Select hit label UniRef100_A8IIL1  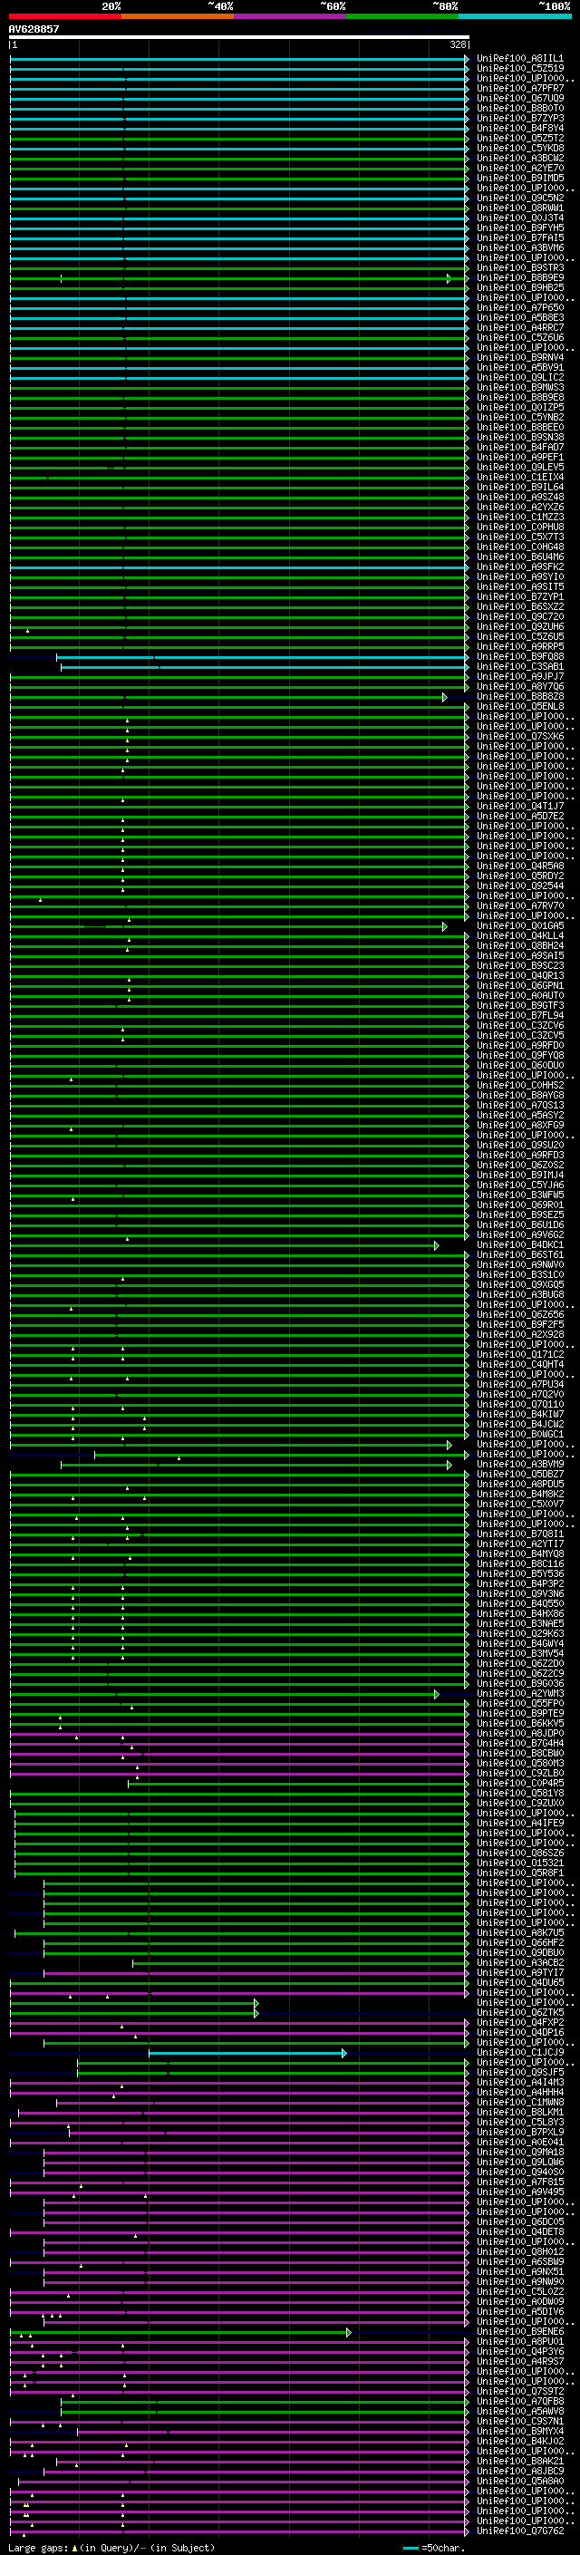tap(520, 59)
